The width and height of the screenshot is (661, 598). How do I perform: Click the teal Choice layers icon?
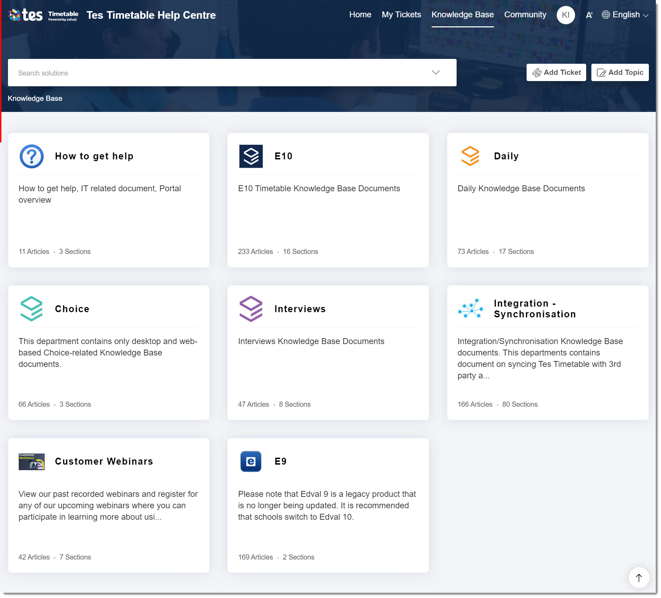click(x=32, y=309)
